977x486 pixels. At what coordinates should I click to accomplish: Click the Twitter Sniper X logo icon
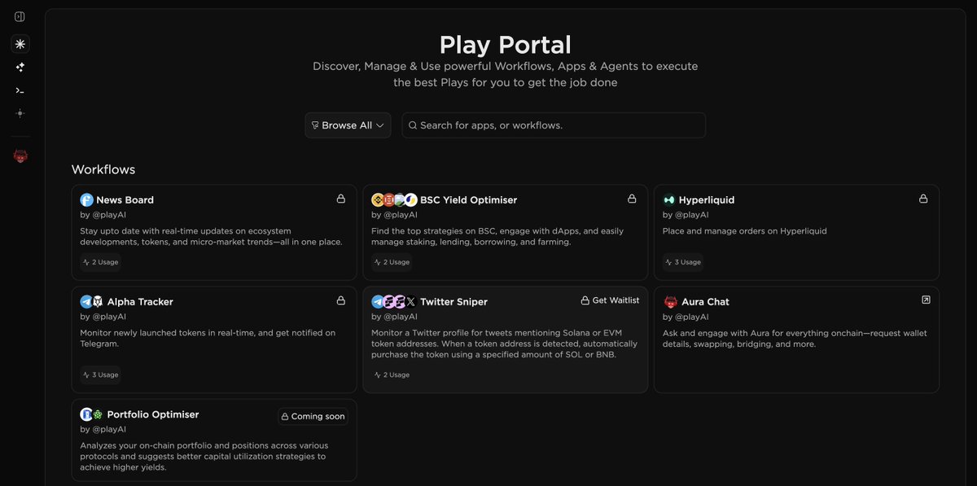410,301
